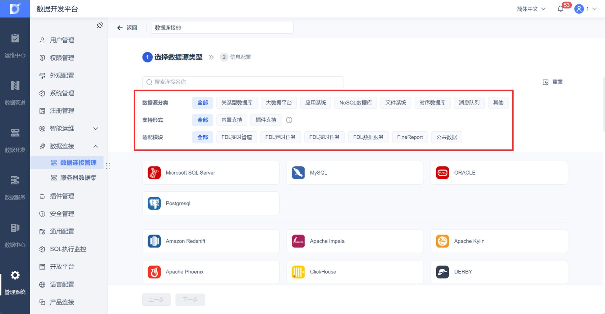605x314 pixels.
Task: Select the Amazon Redshift icon
Action: tap(154, 241)
